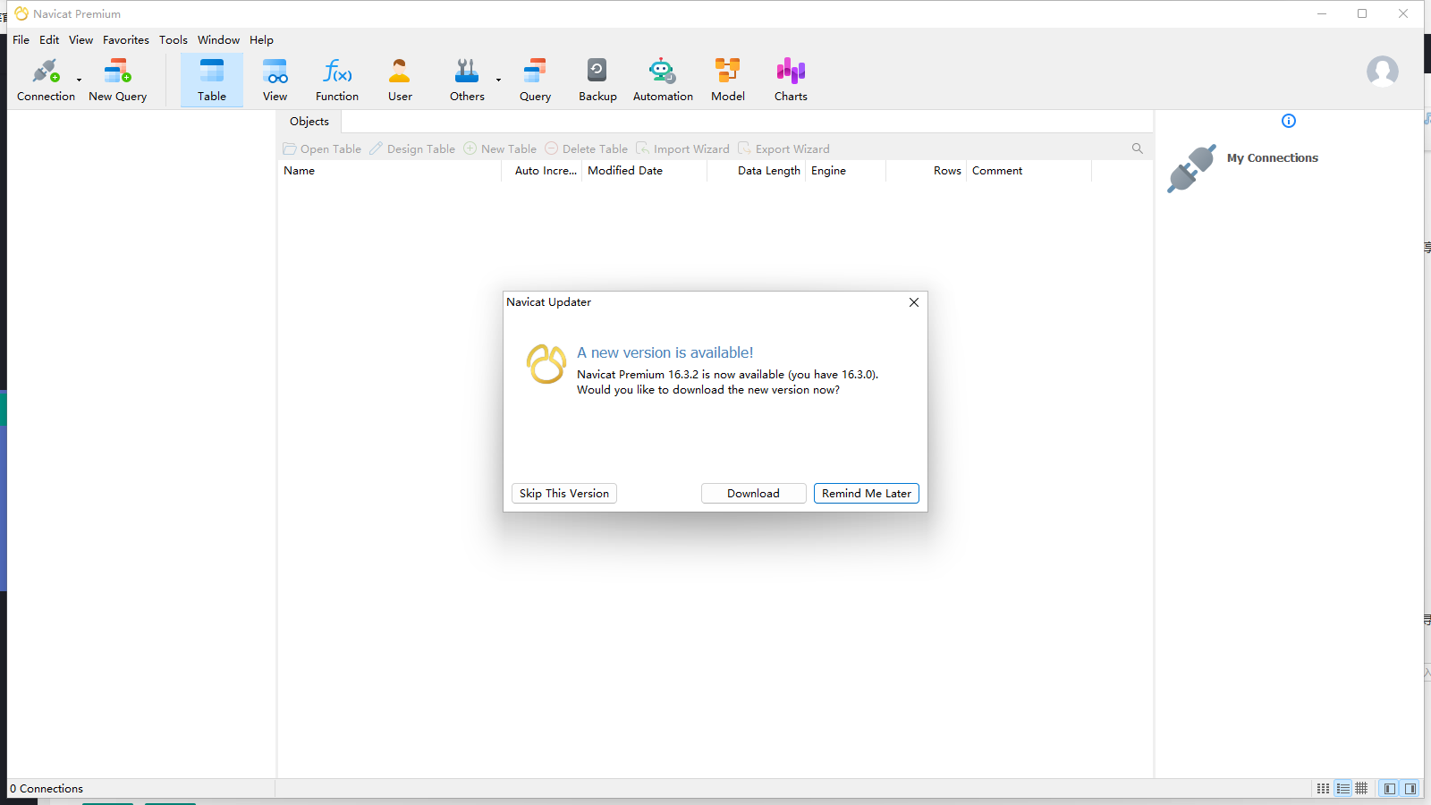Open the User toolbar icon
1431x805 pixels.
400,80
